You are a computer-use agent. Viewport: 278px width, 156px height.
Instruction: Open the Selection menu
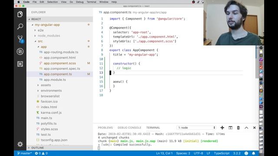pos(53,2)
